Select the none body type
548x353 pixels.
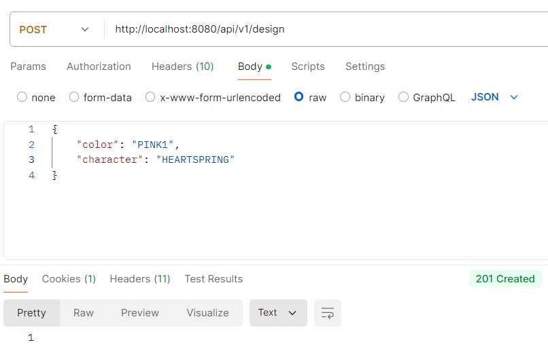[22, 97]
